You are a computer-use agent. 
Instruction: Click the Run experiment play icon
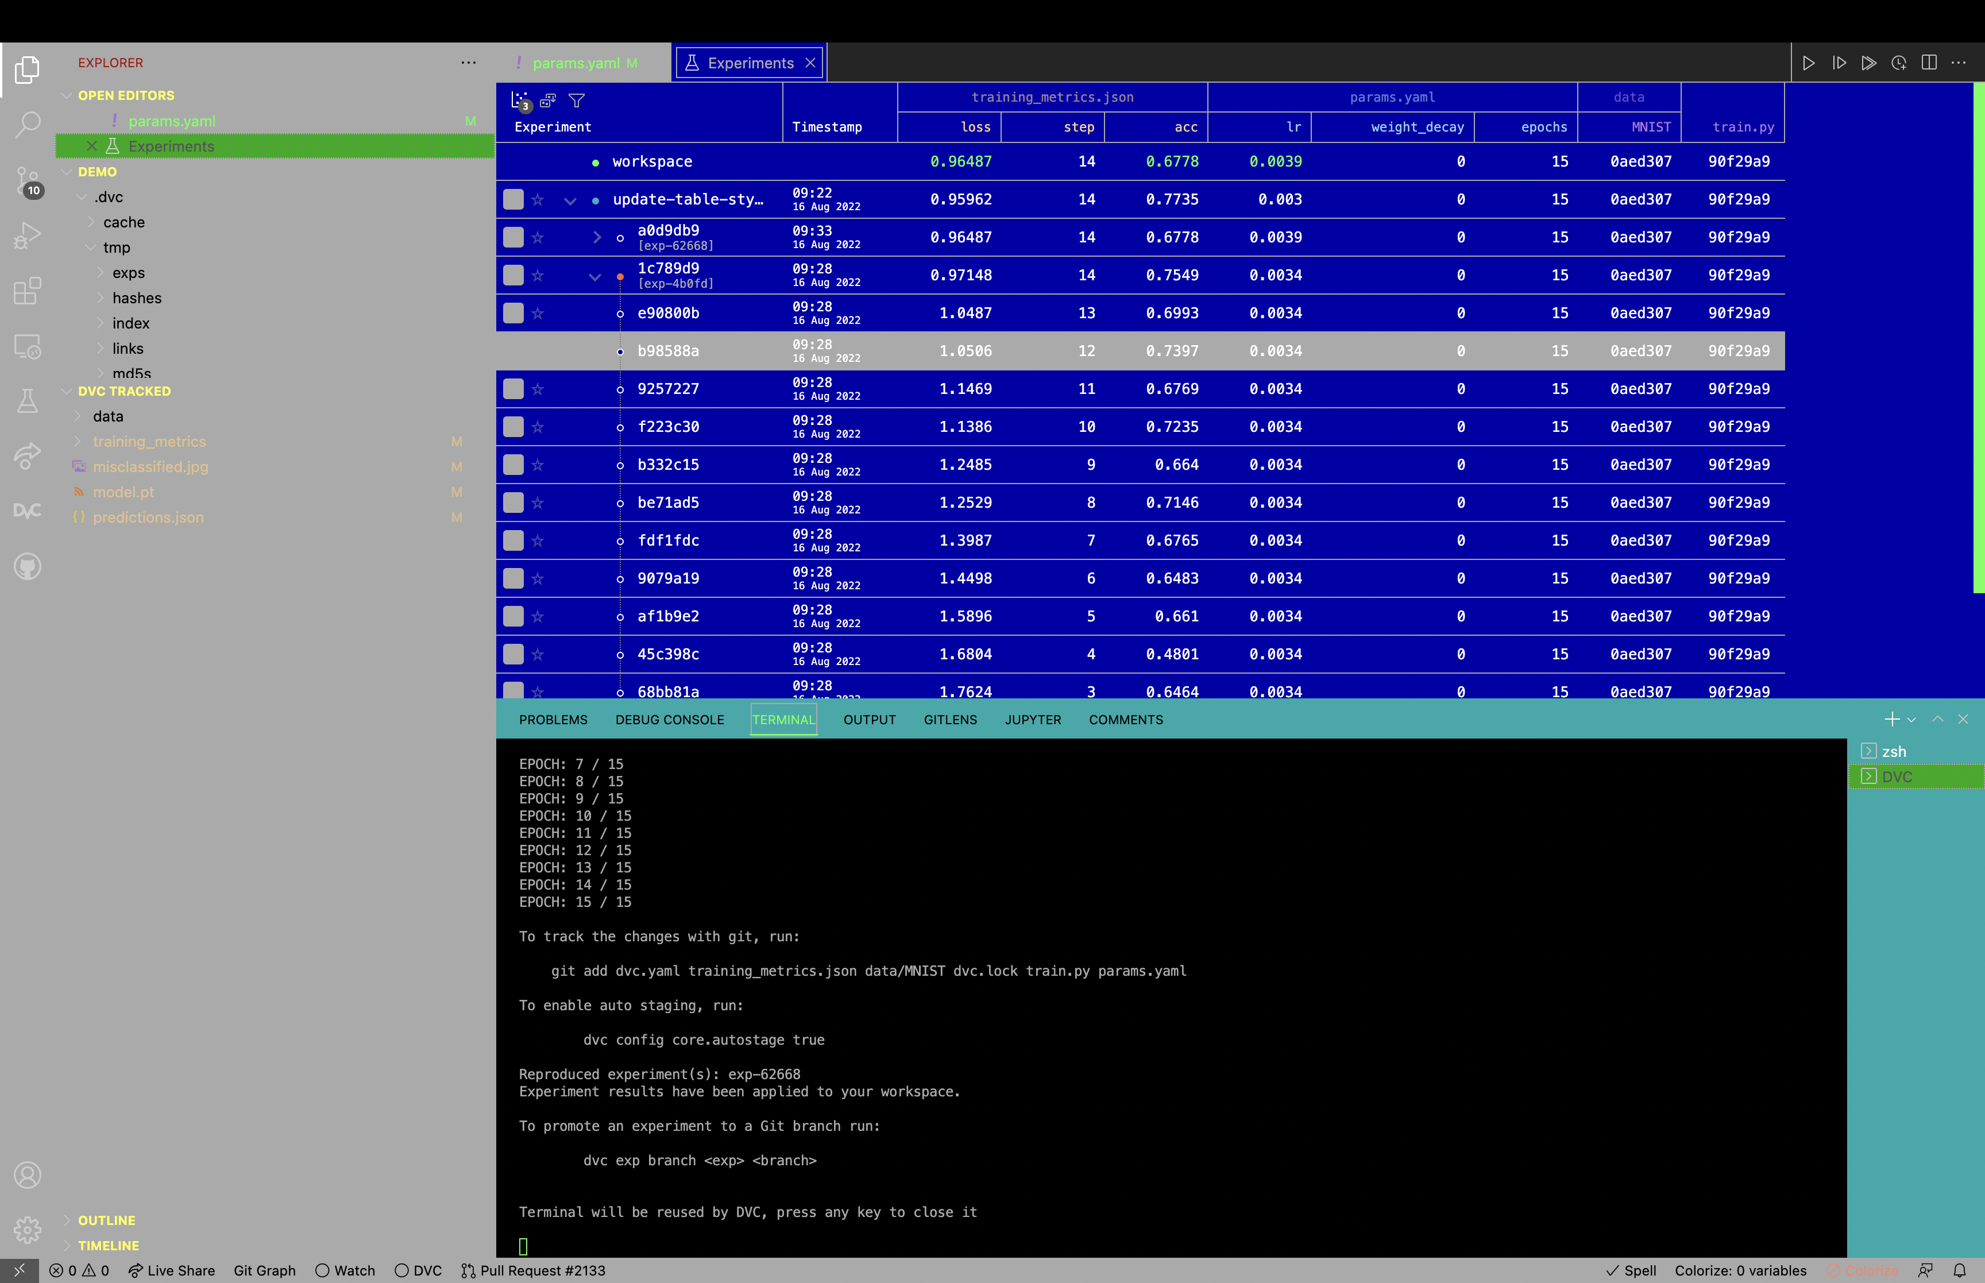pos(1809,63)
